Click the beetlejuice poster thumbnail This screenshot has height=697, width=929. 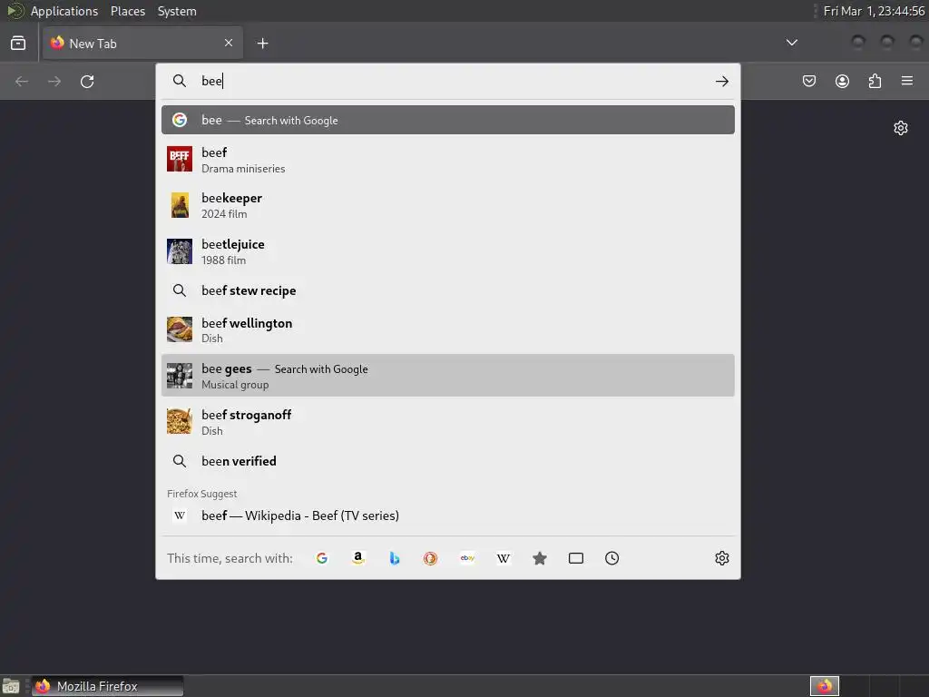tap(180, 251)
